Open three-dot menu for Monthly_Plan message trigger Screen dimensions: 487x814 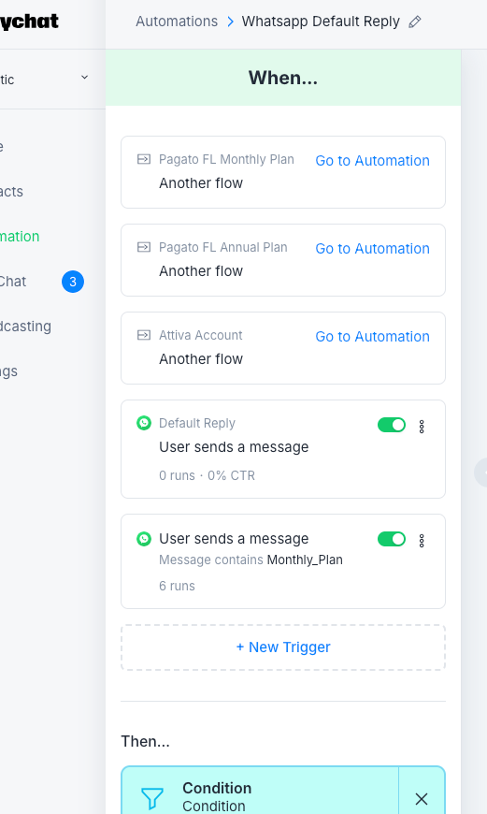[422, 541]
